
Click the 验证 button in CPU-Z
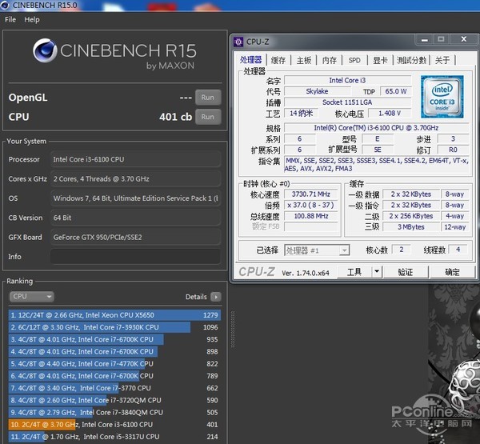pos(406,272)
